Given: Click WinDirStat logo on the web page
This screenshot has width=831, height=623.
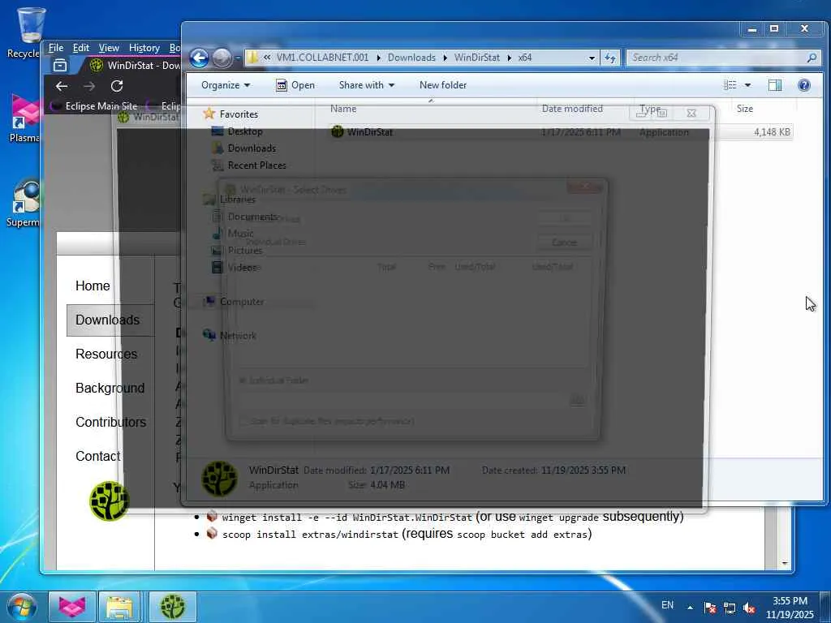Looking at the screenshot, I should click(109, 501).
